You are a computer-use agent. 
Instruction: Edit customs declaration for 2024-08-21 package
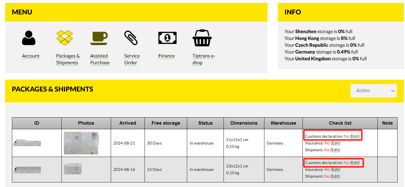[355, 136]
